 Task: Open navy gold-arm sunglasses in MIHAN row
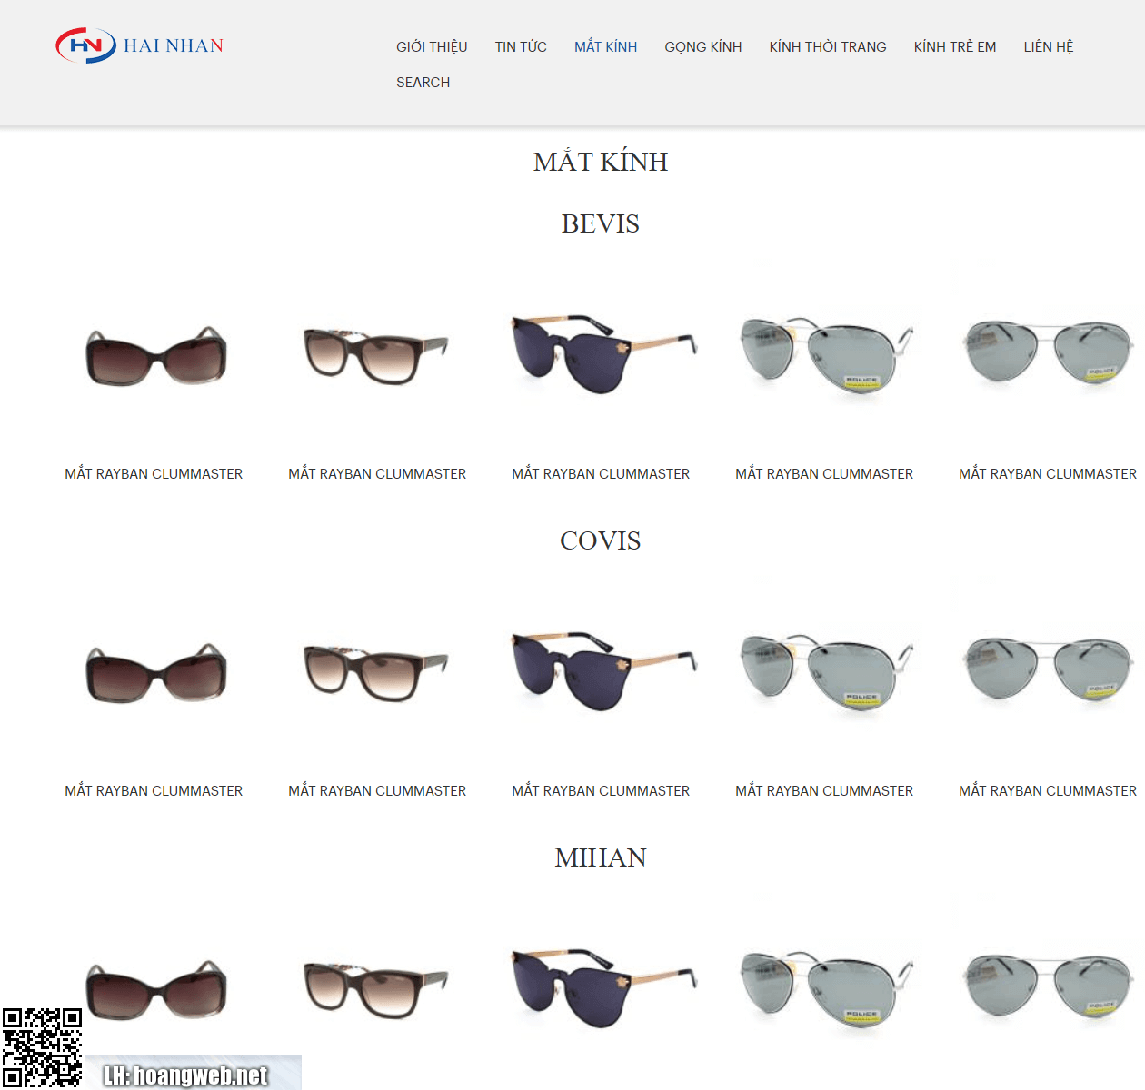(603, 987)
